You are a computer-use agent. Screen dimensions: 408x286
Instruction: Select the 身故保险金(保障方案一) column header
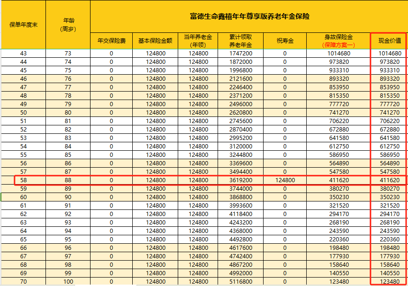(x=339, y=41)
